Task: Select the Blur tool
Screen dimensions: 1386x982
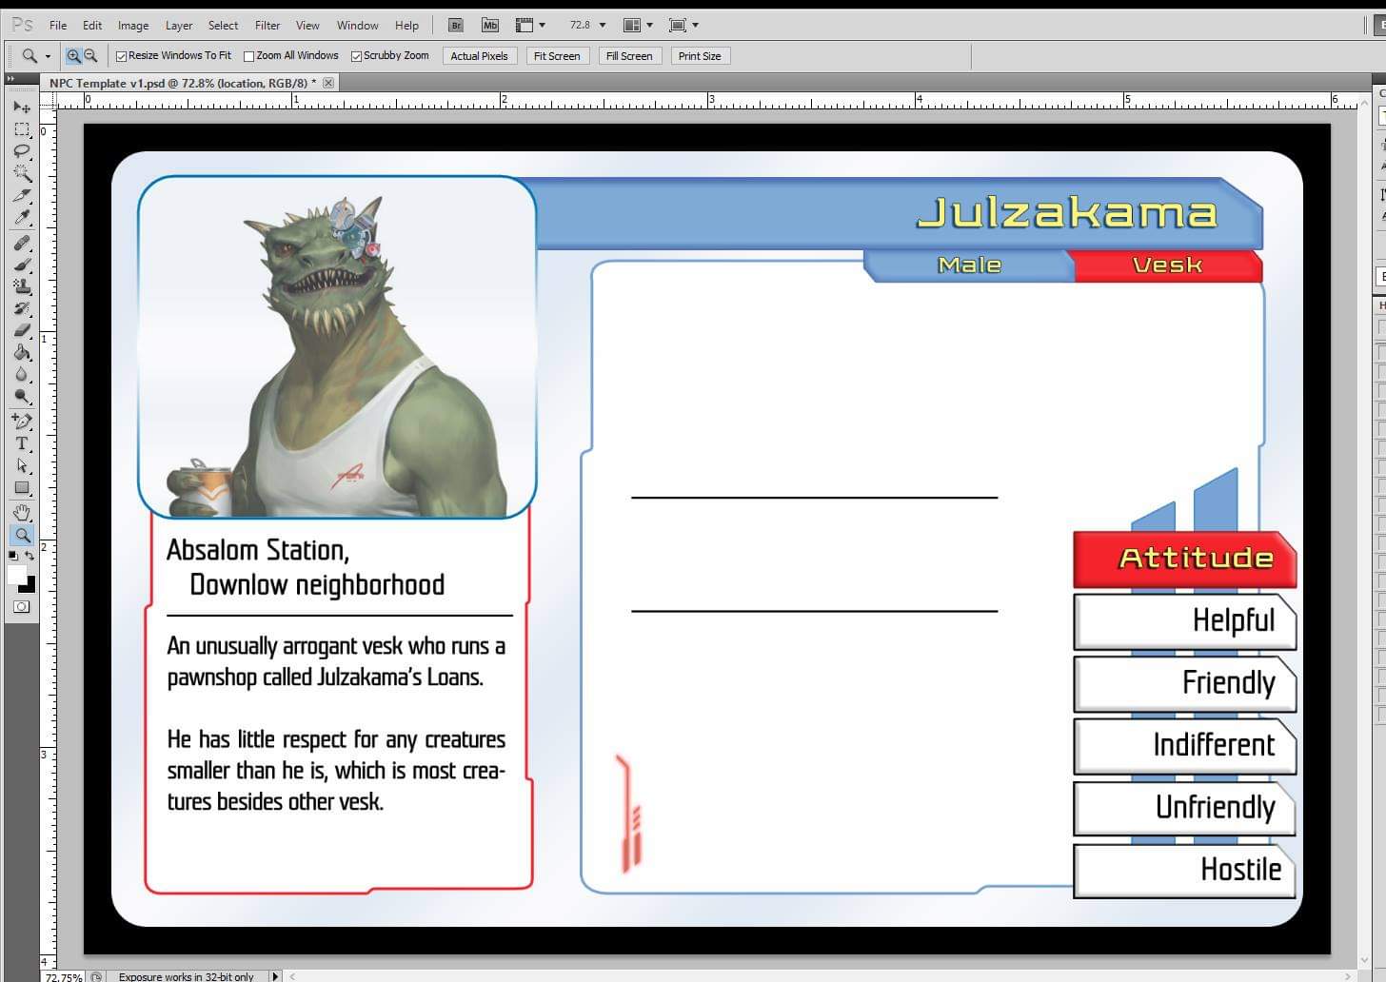Action: point(21,375)
